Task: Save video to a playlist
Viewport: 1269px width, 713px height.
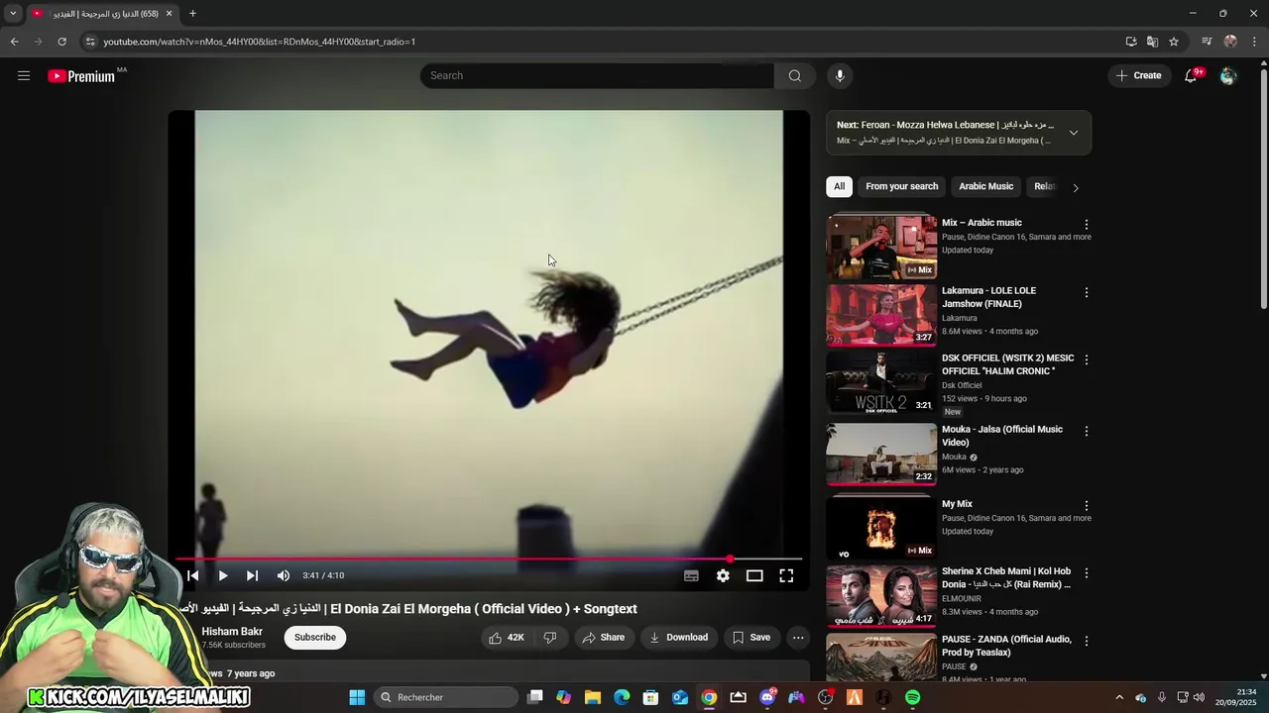Action: coord(750,638)
